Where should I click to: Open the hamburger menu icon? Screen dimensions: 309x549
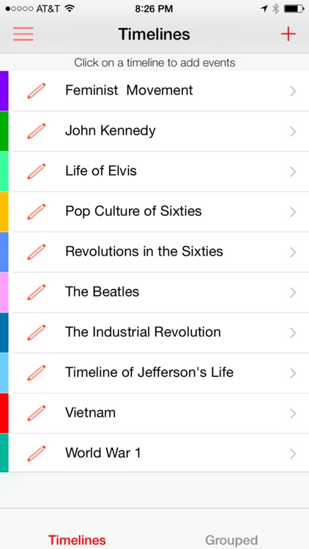(23, 34)
